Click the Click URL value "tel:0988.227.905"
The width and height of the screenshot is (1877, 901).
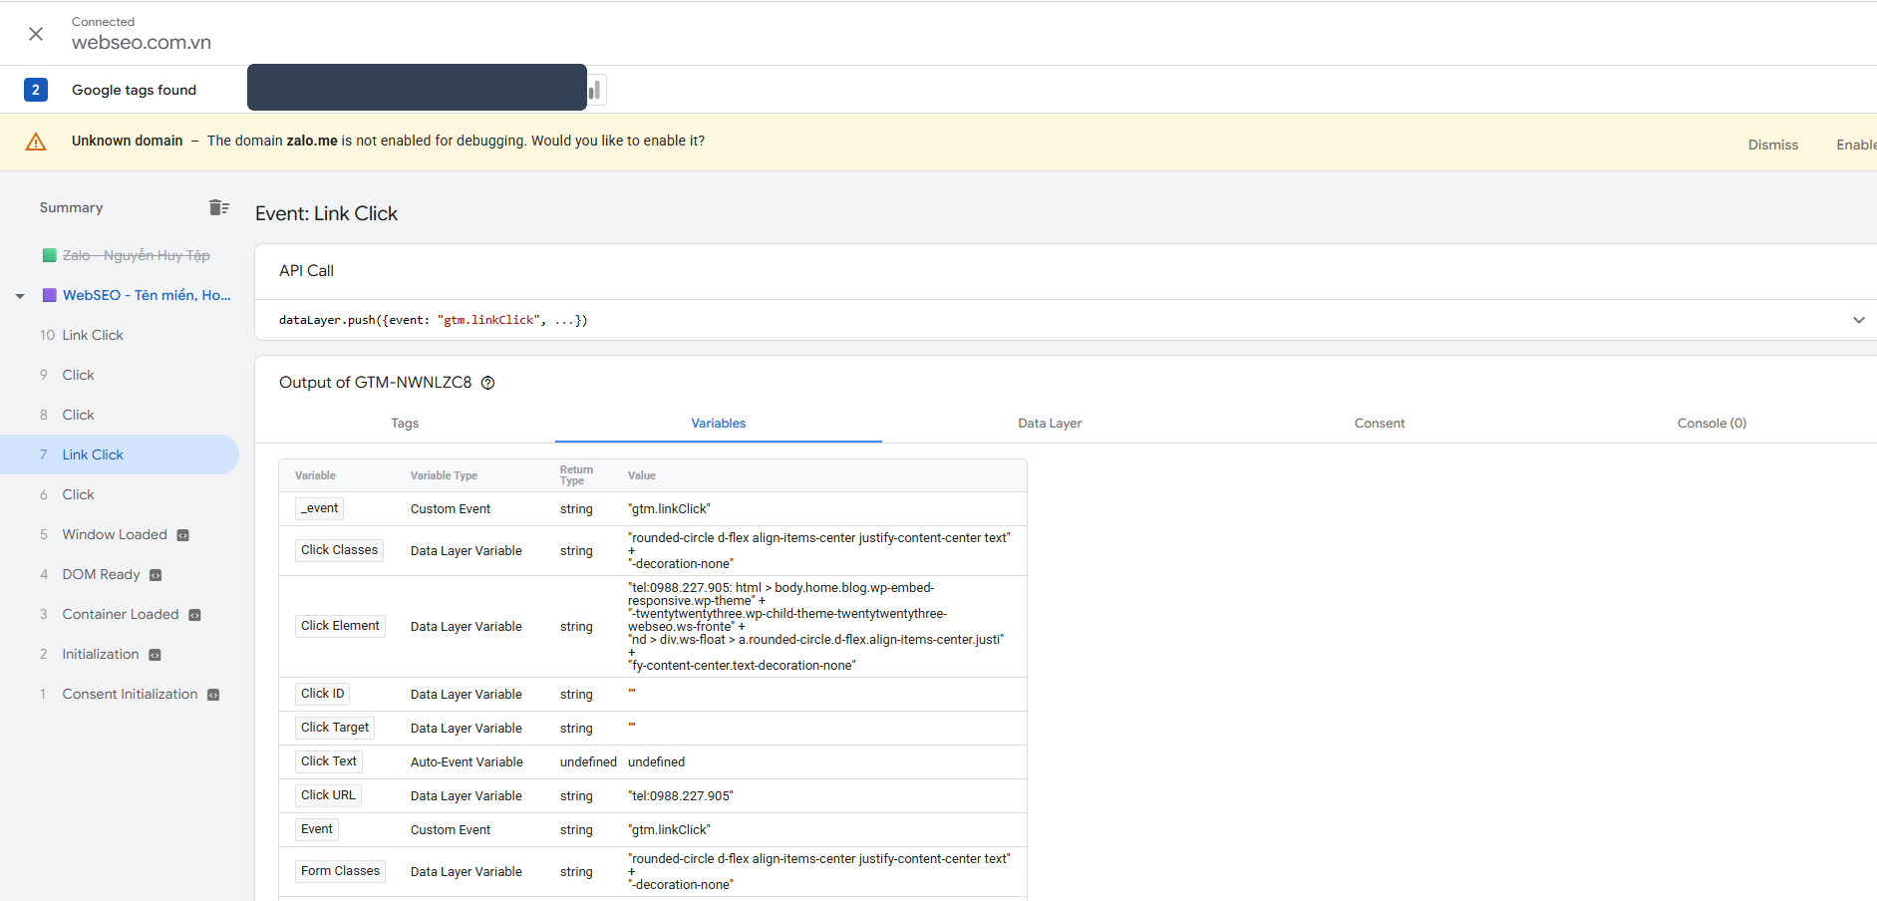(x=681, y=796)
